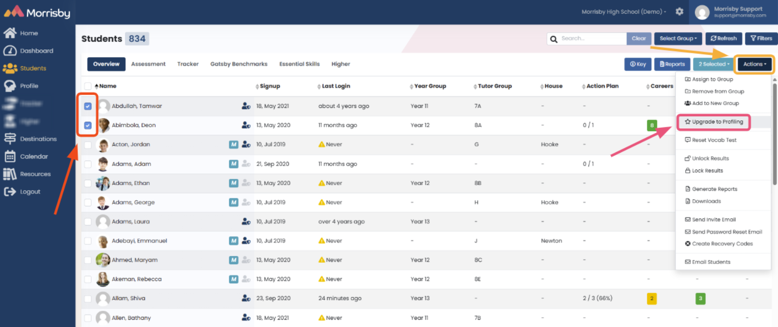Click the user icon beside Adams, Laura
The width and height of the screenshot is (778, 327).
point(246,221)
